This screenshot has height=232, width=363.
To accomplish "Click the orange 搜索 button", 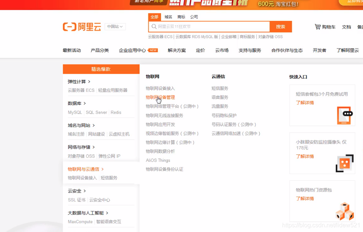I will point(281,26).
